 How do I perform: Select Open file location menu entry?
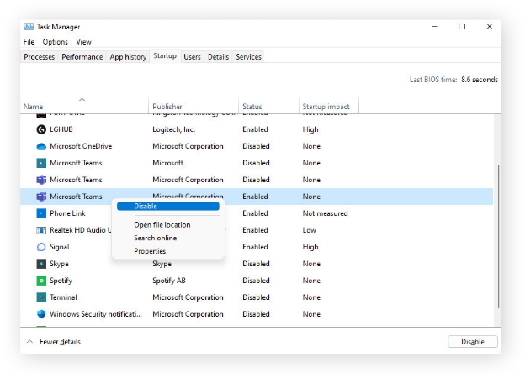click(x=162, y=224)
